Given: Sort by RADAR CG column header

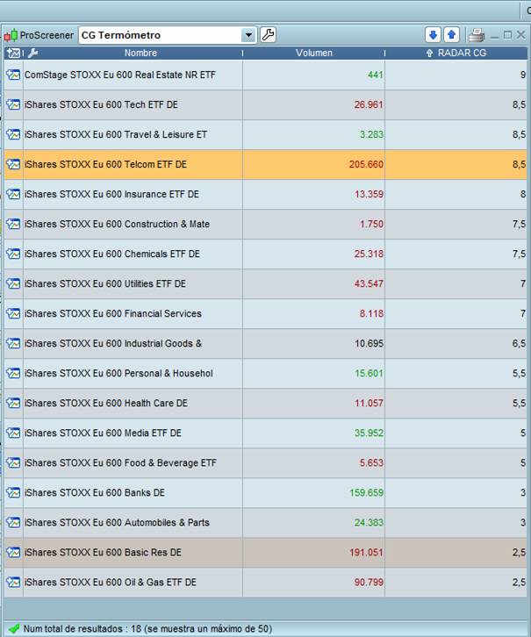Looking at the screenshot, I should click(x=462, y=53).
